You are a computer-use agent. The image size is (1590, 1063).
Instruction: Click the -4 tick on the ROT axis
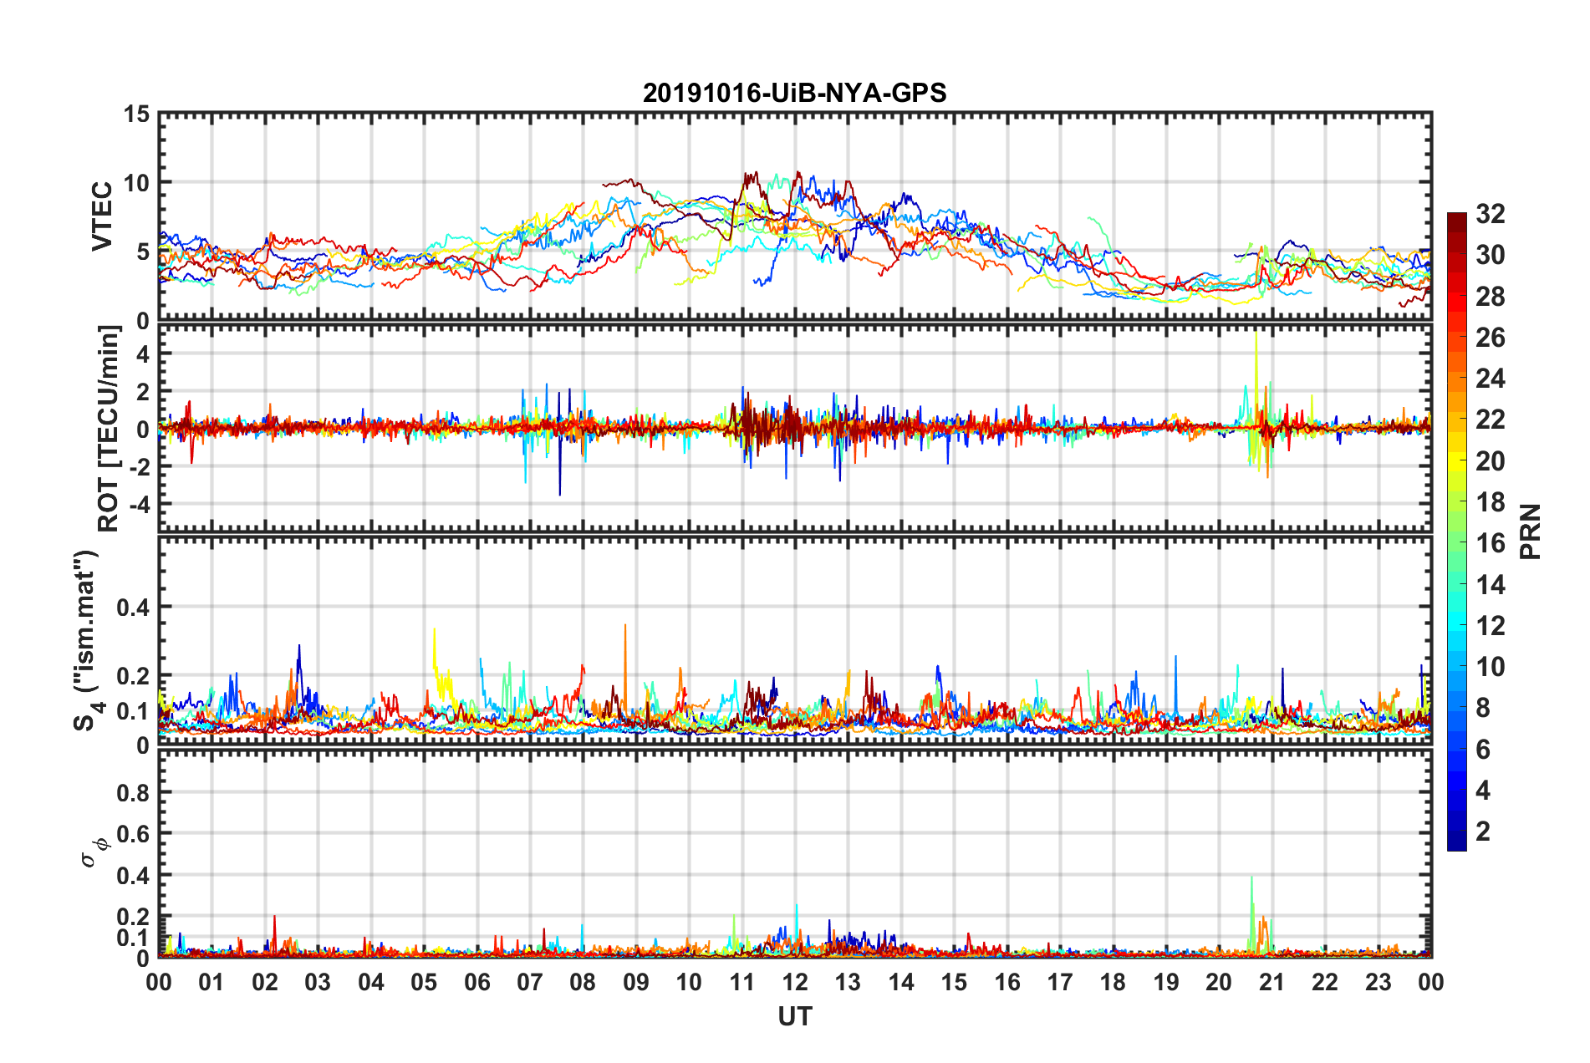pyautogui.click(x=138, y=505)
